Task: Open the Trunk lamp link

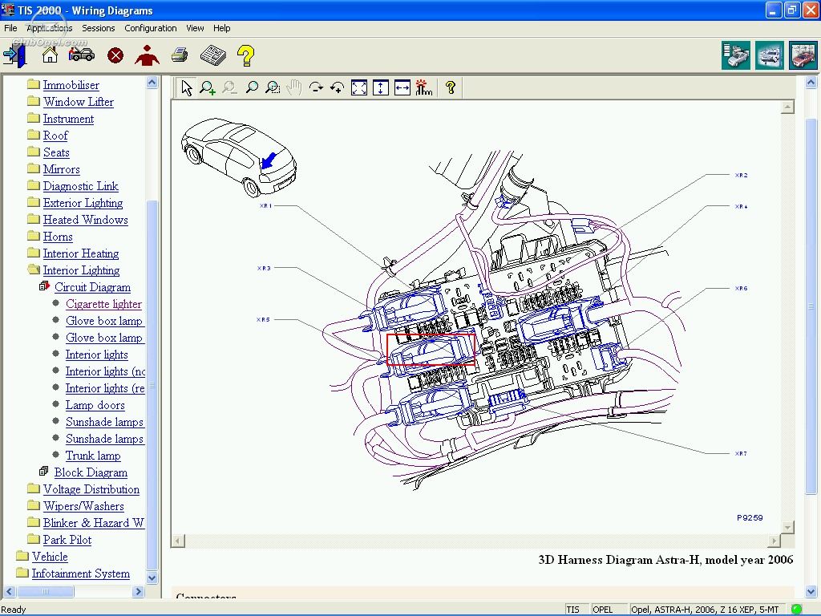Action: click(93, 456)
